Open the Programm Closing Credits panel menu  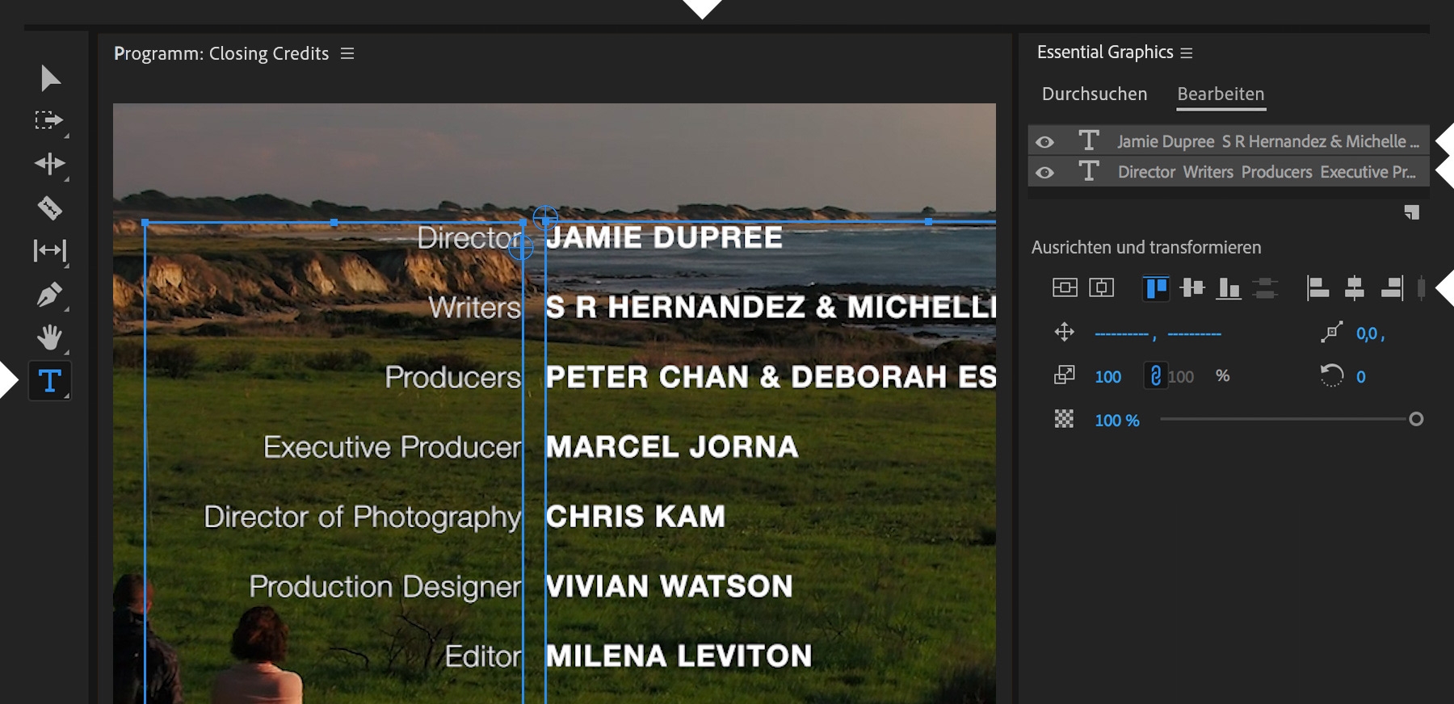tap(347, 53)
